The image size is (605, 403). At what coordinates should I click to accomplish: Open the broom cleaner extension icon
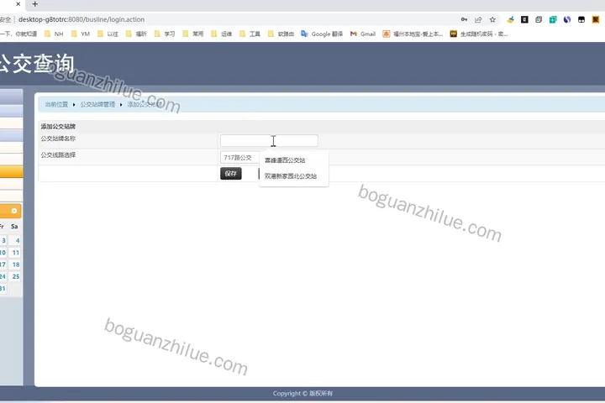[511, 19]
